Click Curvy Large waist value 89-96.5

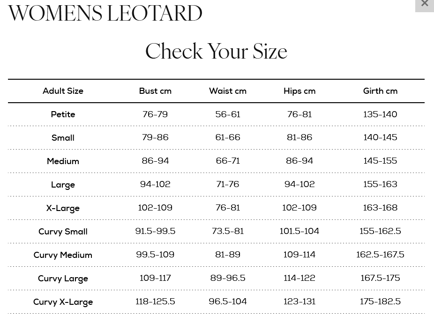coord(228,278)
